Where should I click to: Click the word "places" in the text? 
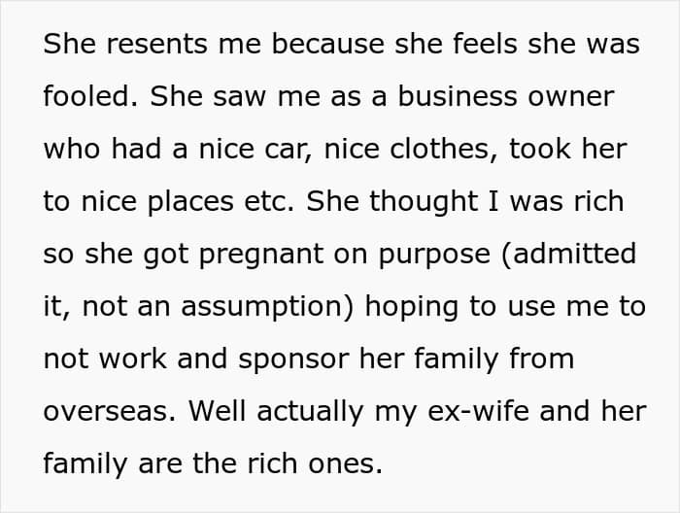190,202
